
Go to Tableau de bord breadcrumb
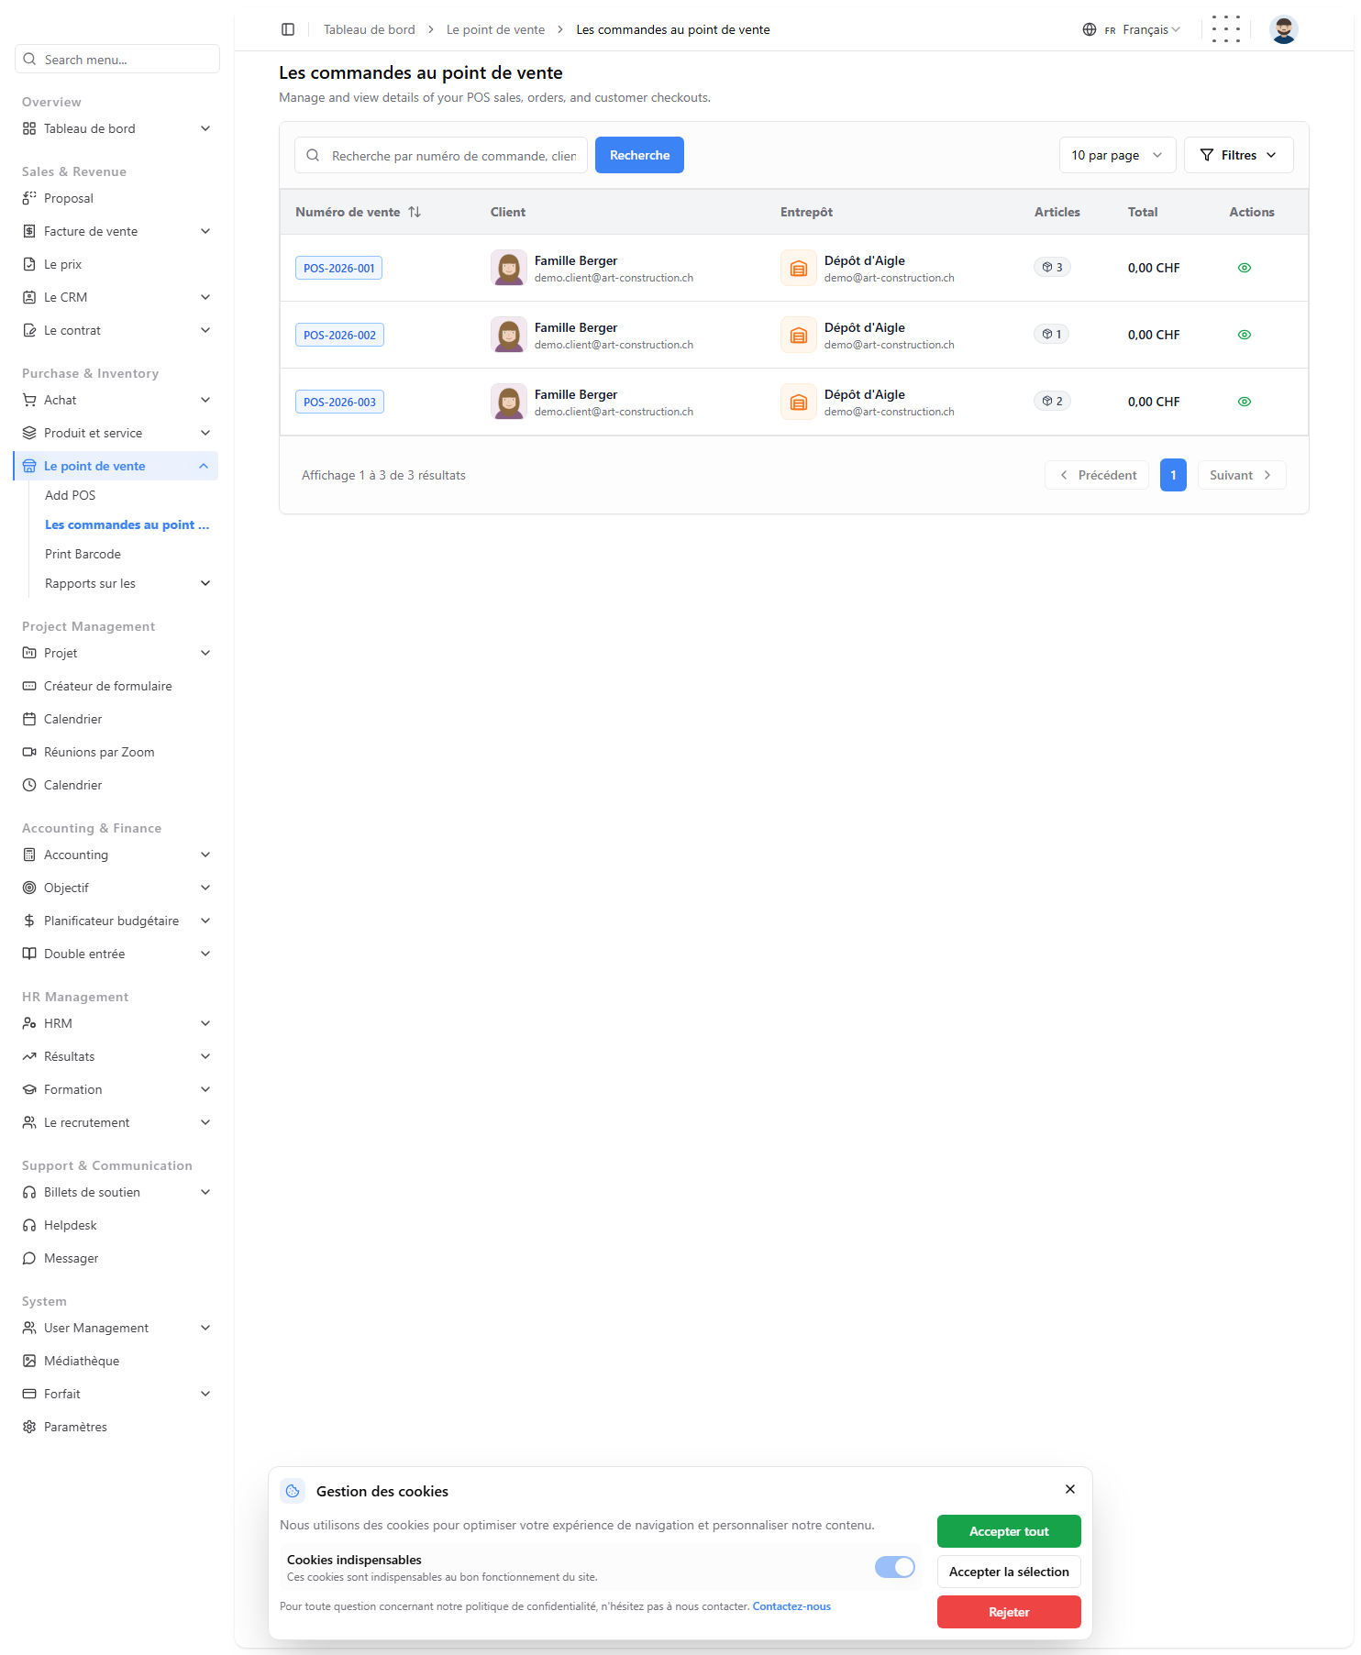[369, 29]
